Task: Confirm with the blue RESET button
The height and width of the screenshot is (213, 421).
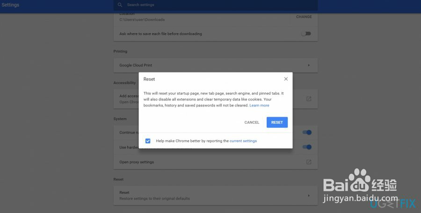Action: point(277,122)
